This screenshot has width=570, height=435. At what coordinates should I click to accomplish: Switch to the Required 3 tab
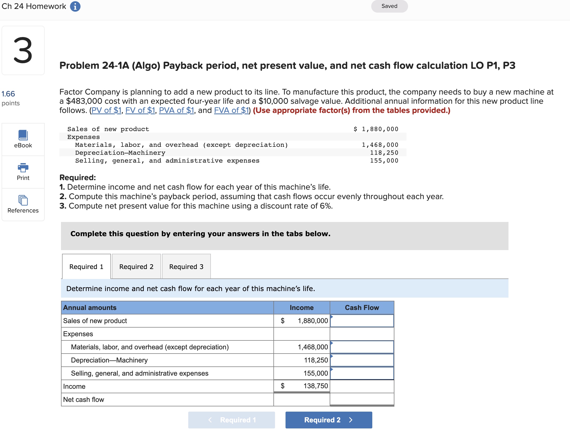pos(186,266)
